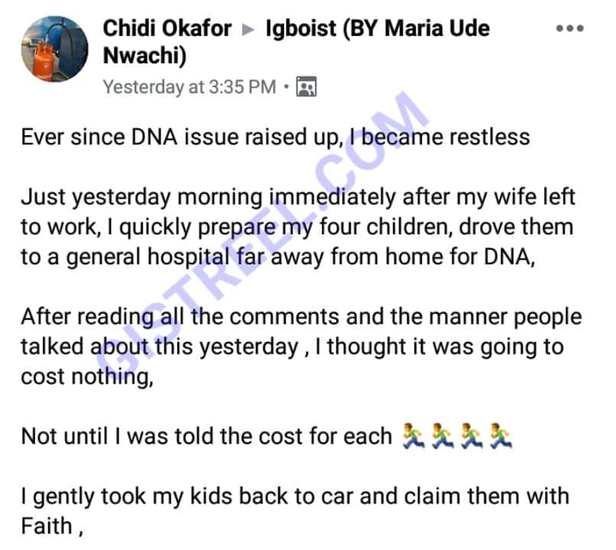Open the 'Yesterday at 3:35 PM' timestamp
616x550 pixels.
click(x=190, y=87)
